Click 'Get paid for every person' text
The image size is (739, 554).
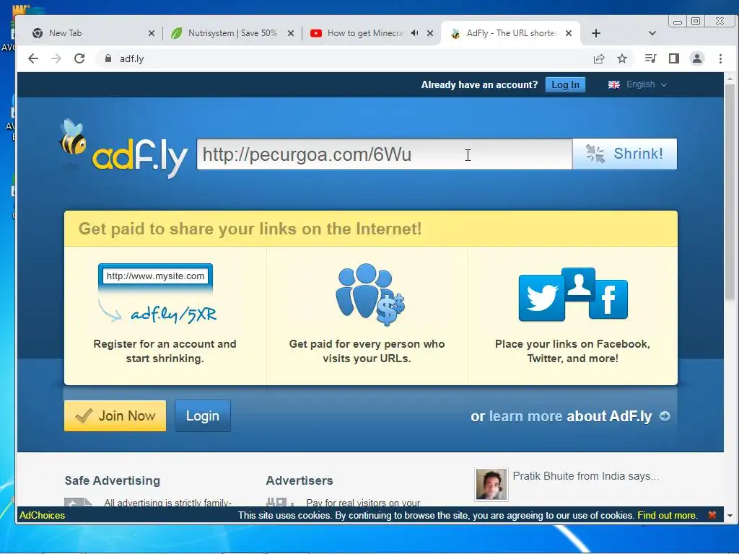tap(367, 351)
